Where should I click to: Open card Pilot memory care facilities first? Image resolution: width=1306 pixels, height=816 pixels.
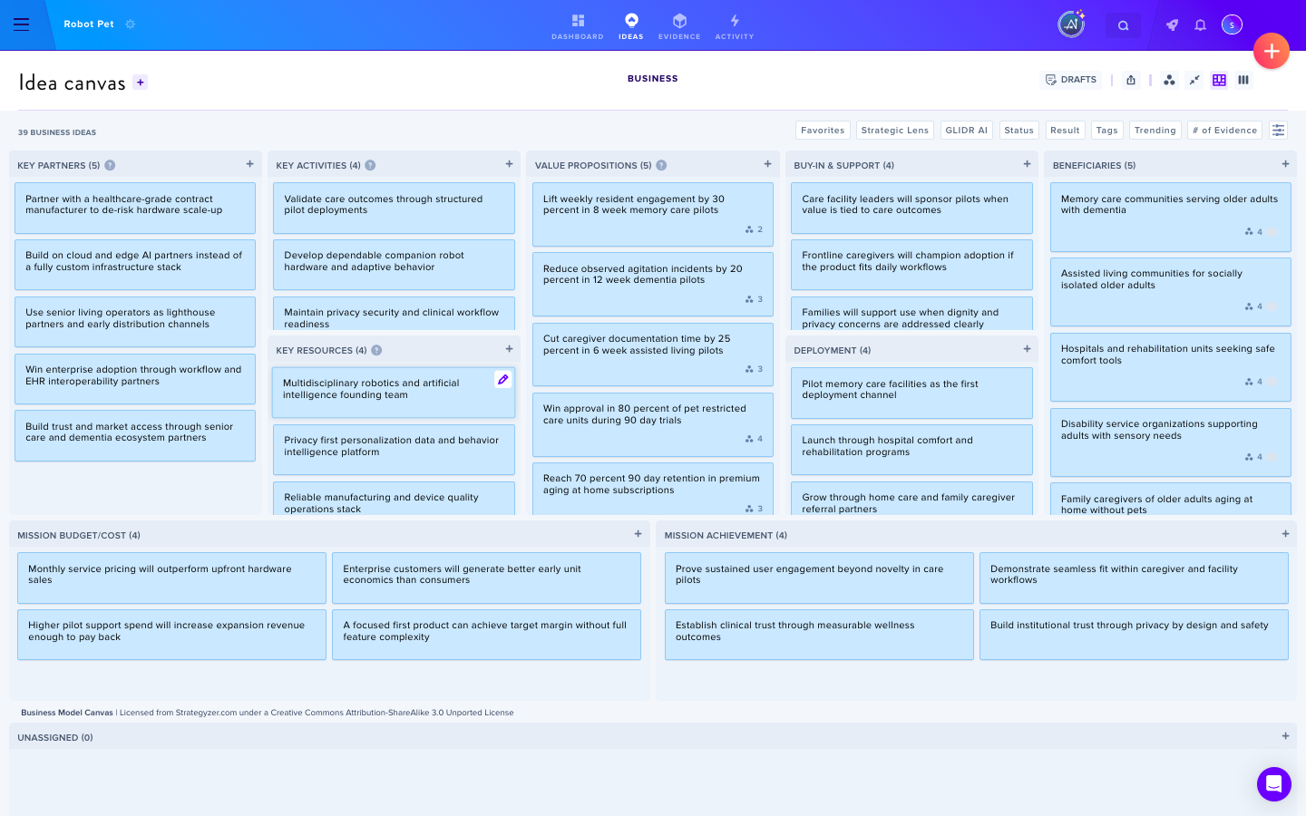(x=911, y=393)
